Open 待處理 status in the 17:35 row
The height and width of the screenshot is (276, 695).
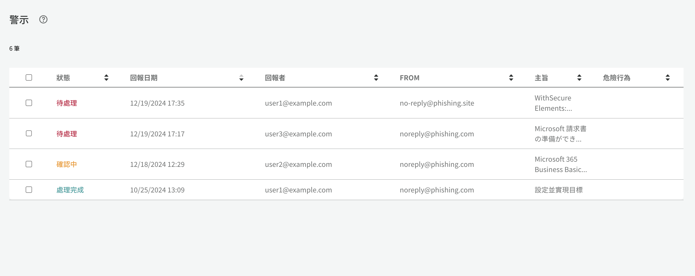pos(67,103)
